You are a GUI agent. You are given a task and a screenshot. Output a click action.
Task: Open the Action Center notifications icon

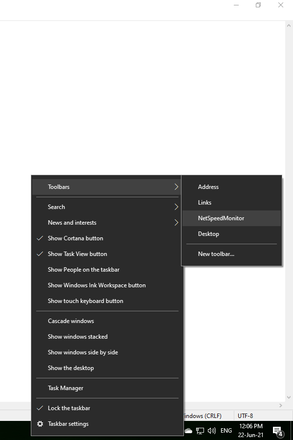coord(277,431)
